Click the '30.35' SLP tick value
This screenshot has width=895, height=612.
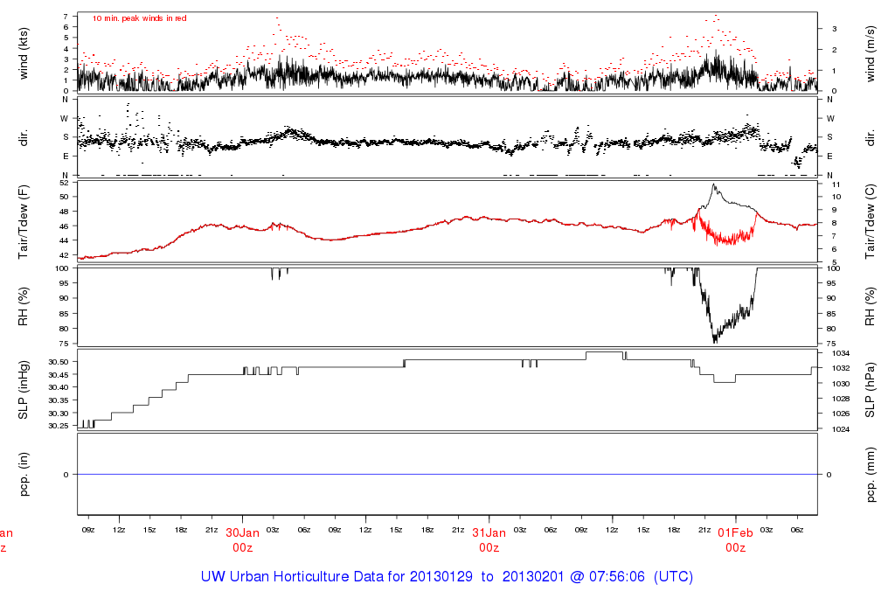click(x=59, y=400)
